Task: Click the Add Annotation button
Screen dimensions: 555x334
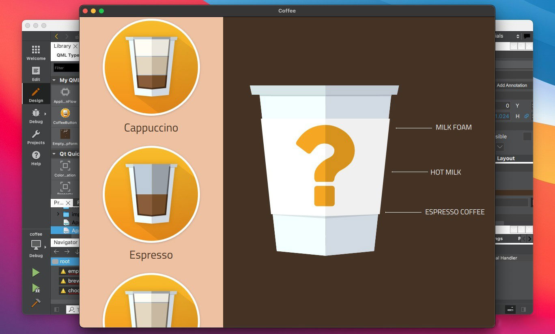Action: click(x=512, y=85)
